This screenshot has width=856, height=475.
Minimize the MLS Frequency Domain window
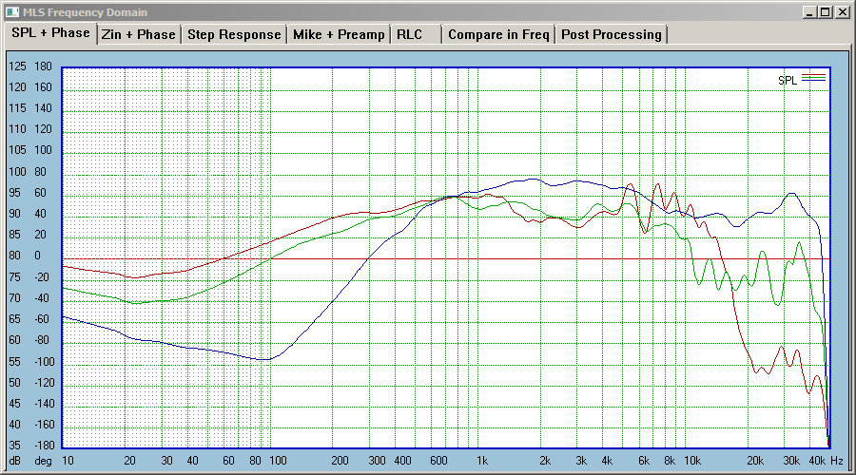[809, 12]
